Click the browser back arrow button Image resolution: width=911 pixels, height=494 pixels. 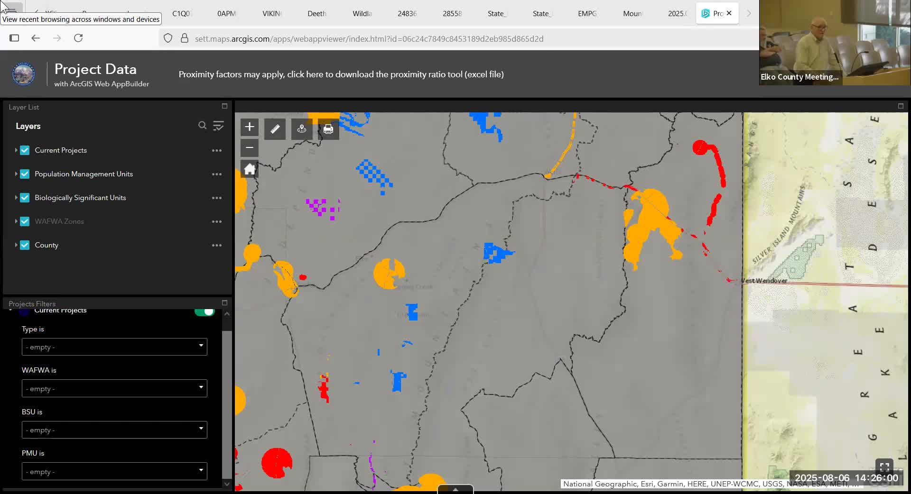tap(36, 38)
